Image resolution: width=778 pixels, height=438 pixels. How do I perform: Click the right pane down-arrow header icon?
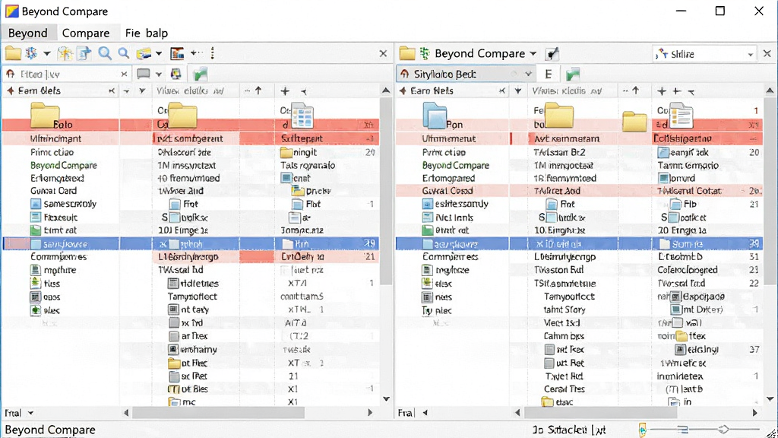pos(518,91)
